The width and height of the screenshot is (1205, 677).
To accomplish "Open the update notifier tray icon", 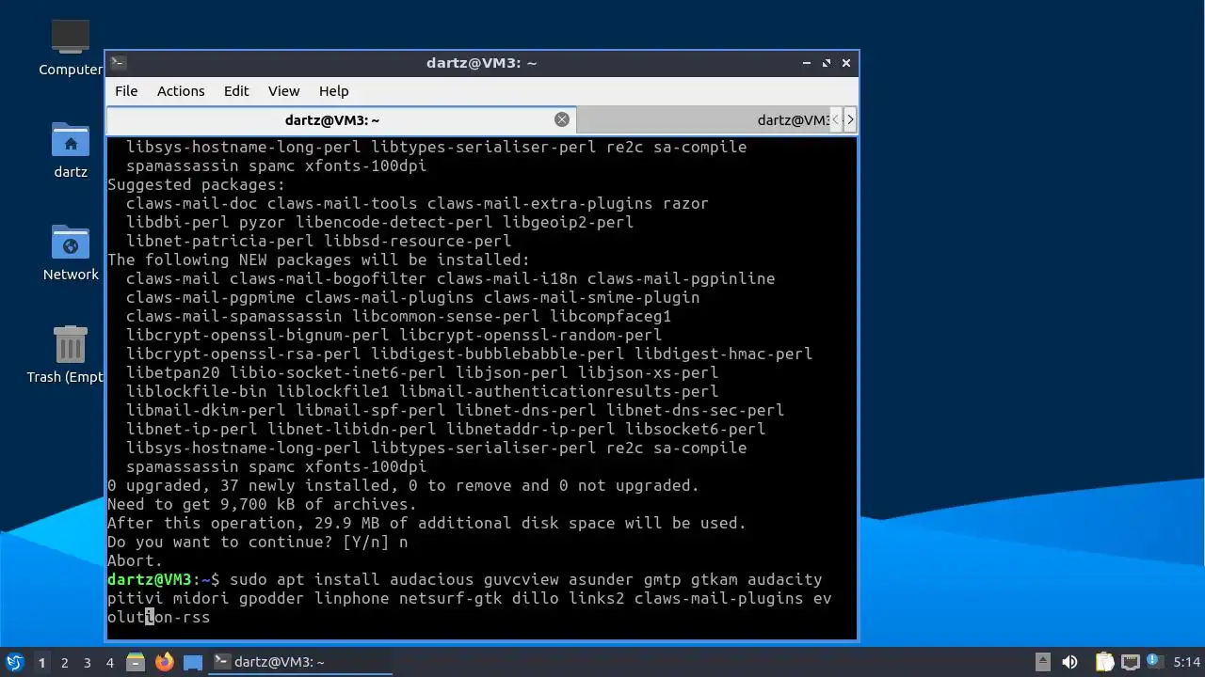I will (1155, 662).
